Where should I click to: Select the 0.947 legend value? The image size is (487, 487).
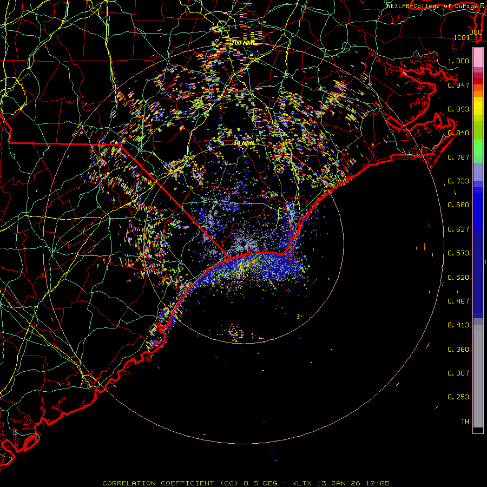458,85
